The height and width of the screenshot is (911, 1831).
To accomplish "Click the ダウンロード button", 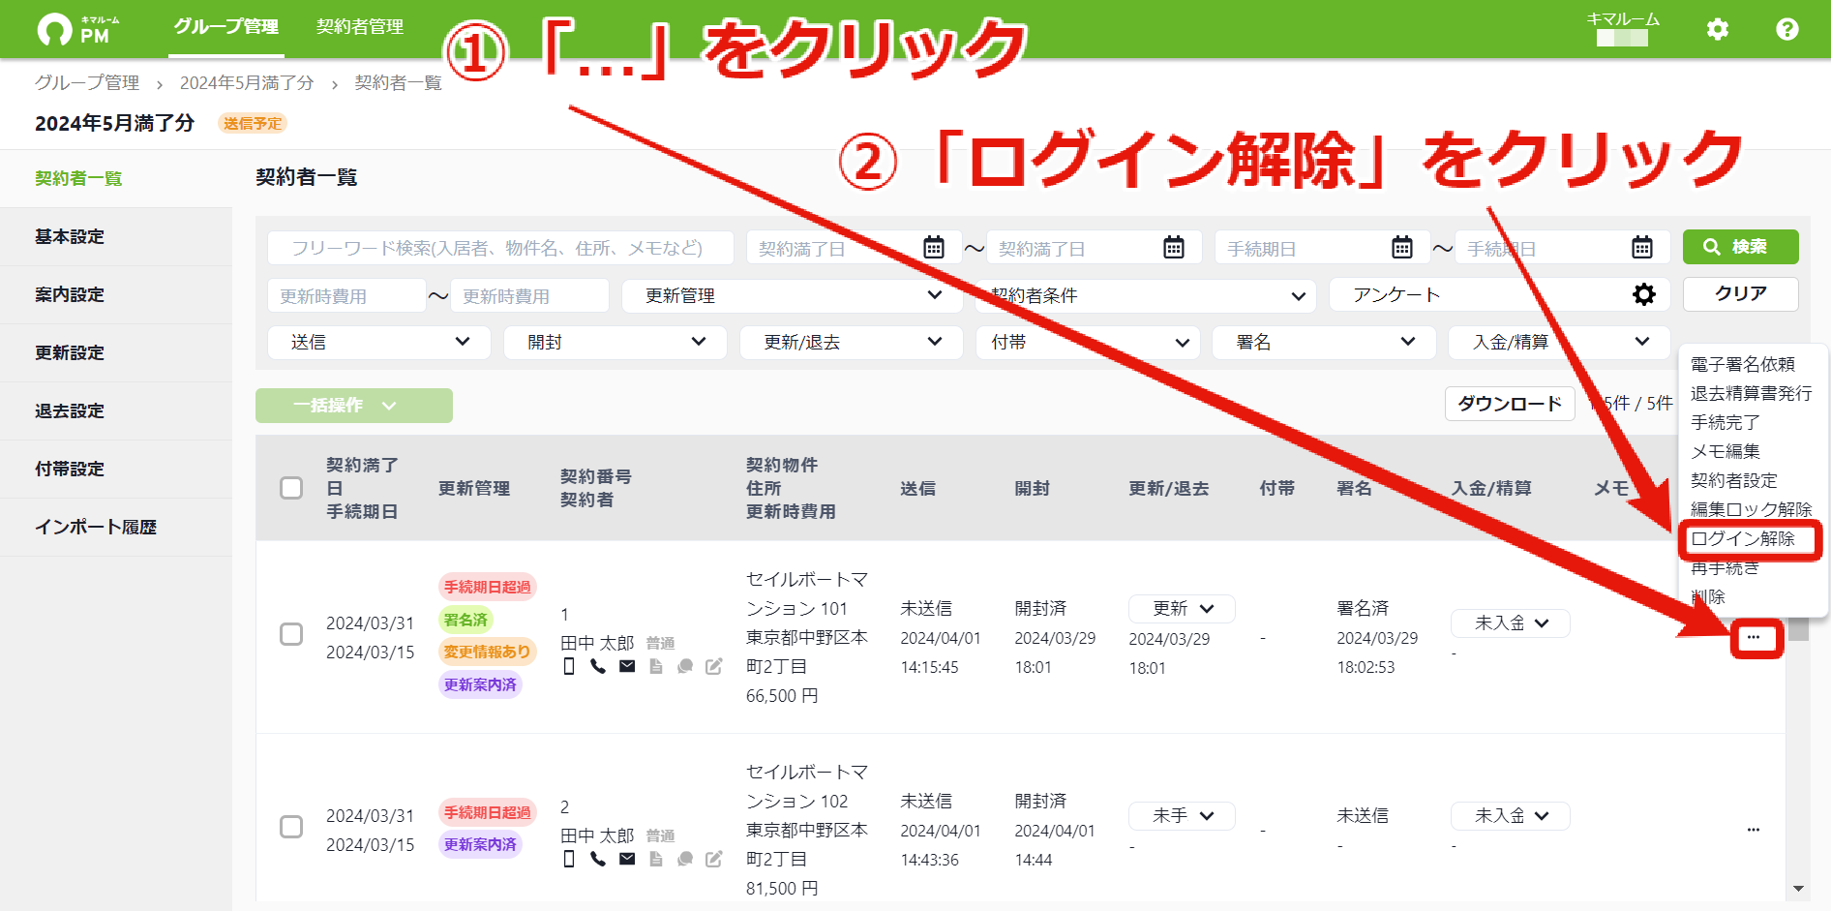I will [1510, 404].
